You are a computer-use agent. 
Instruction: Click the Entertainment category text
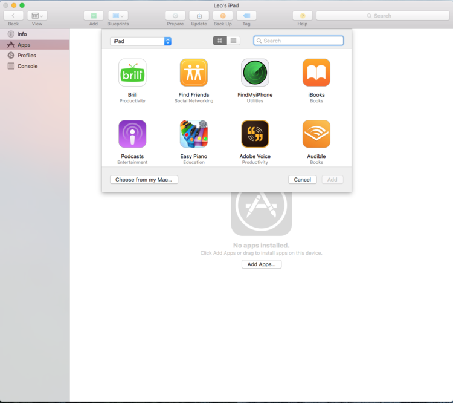click(132, 162)
